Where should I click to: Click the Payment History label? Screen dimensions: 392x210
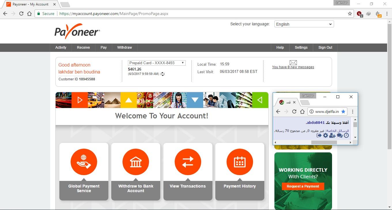(240, 186)
